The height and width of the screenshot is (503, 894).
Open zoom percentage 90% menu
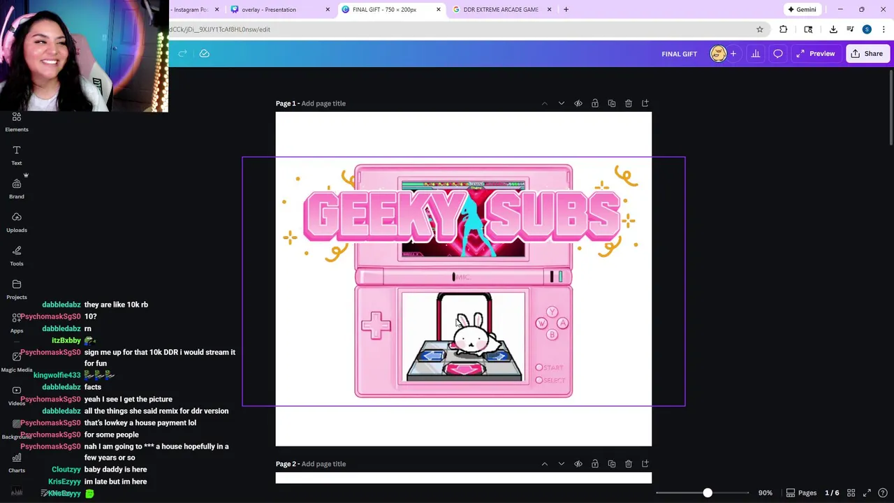click(765, 493)
